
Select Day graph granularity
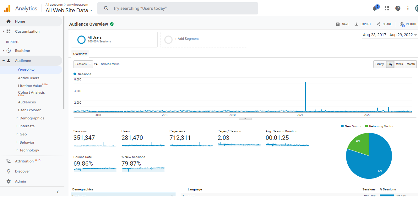[x=390, y=64]
